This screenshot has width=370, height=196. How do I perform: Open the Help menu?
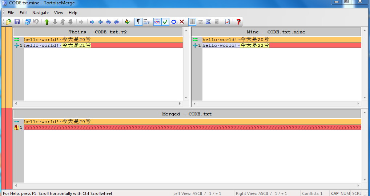pyautogui.click(x=73, y=13)
